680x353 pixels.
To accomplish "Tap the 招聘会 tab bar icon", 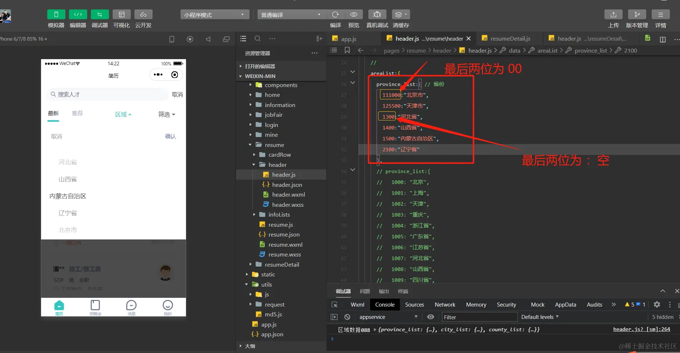I will tap(95, 308).
